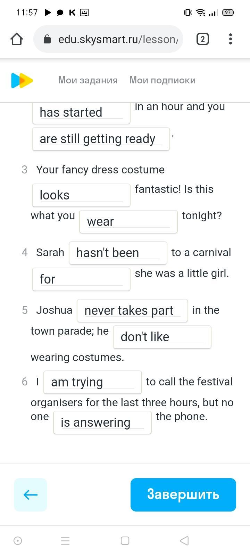Tap the site lock icon in address bar
Image resolution: width=250 pixels, height=556 pixels.
(47, 39)
